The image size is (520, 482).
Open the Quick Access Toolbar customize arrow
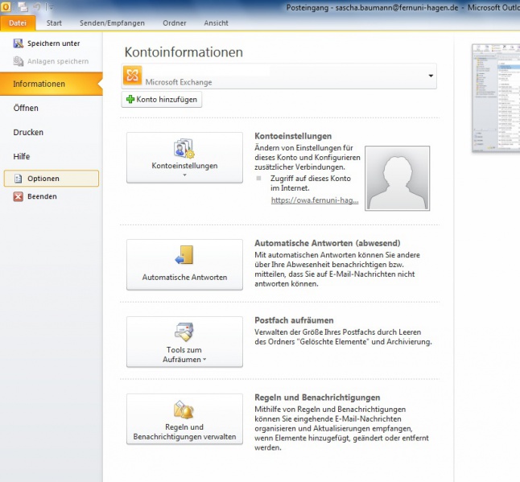(50, 6)
